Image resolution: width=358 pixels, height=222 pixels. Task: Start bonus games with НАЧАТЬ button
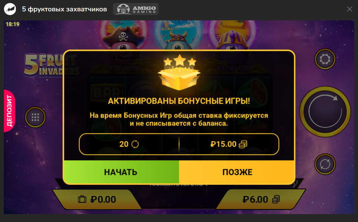click(x=121, y=172)
